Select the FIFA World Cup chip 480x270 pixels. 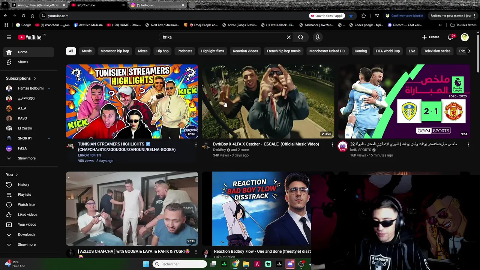click(x=388, y=51)
